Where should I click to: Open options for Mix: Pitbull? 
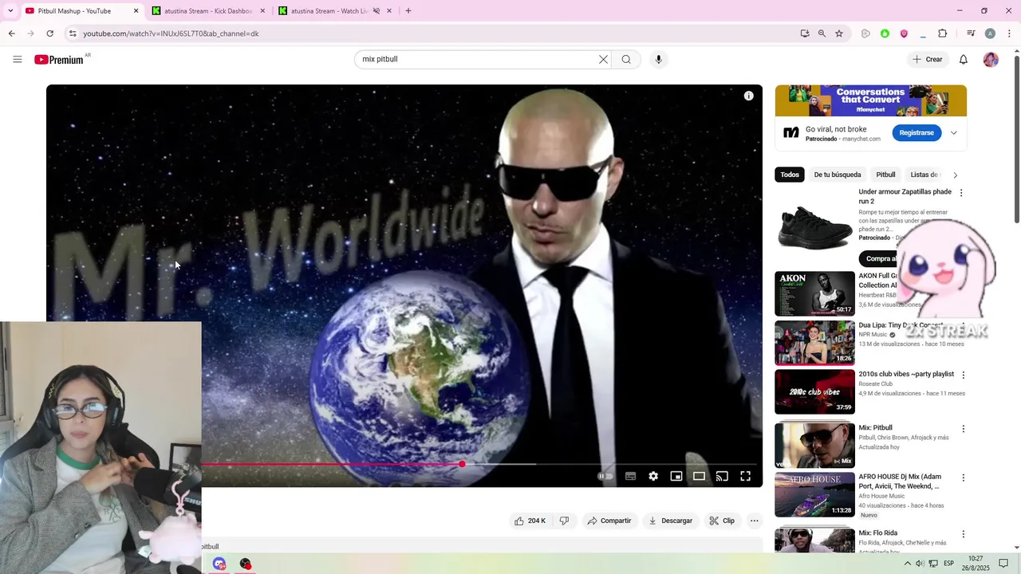963,429
